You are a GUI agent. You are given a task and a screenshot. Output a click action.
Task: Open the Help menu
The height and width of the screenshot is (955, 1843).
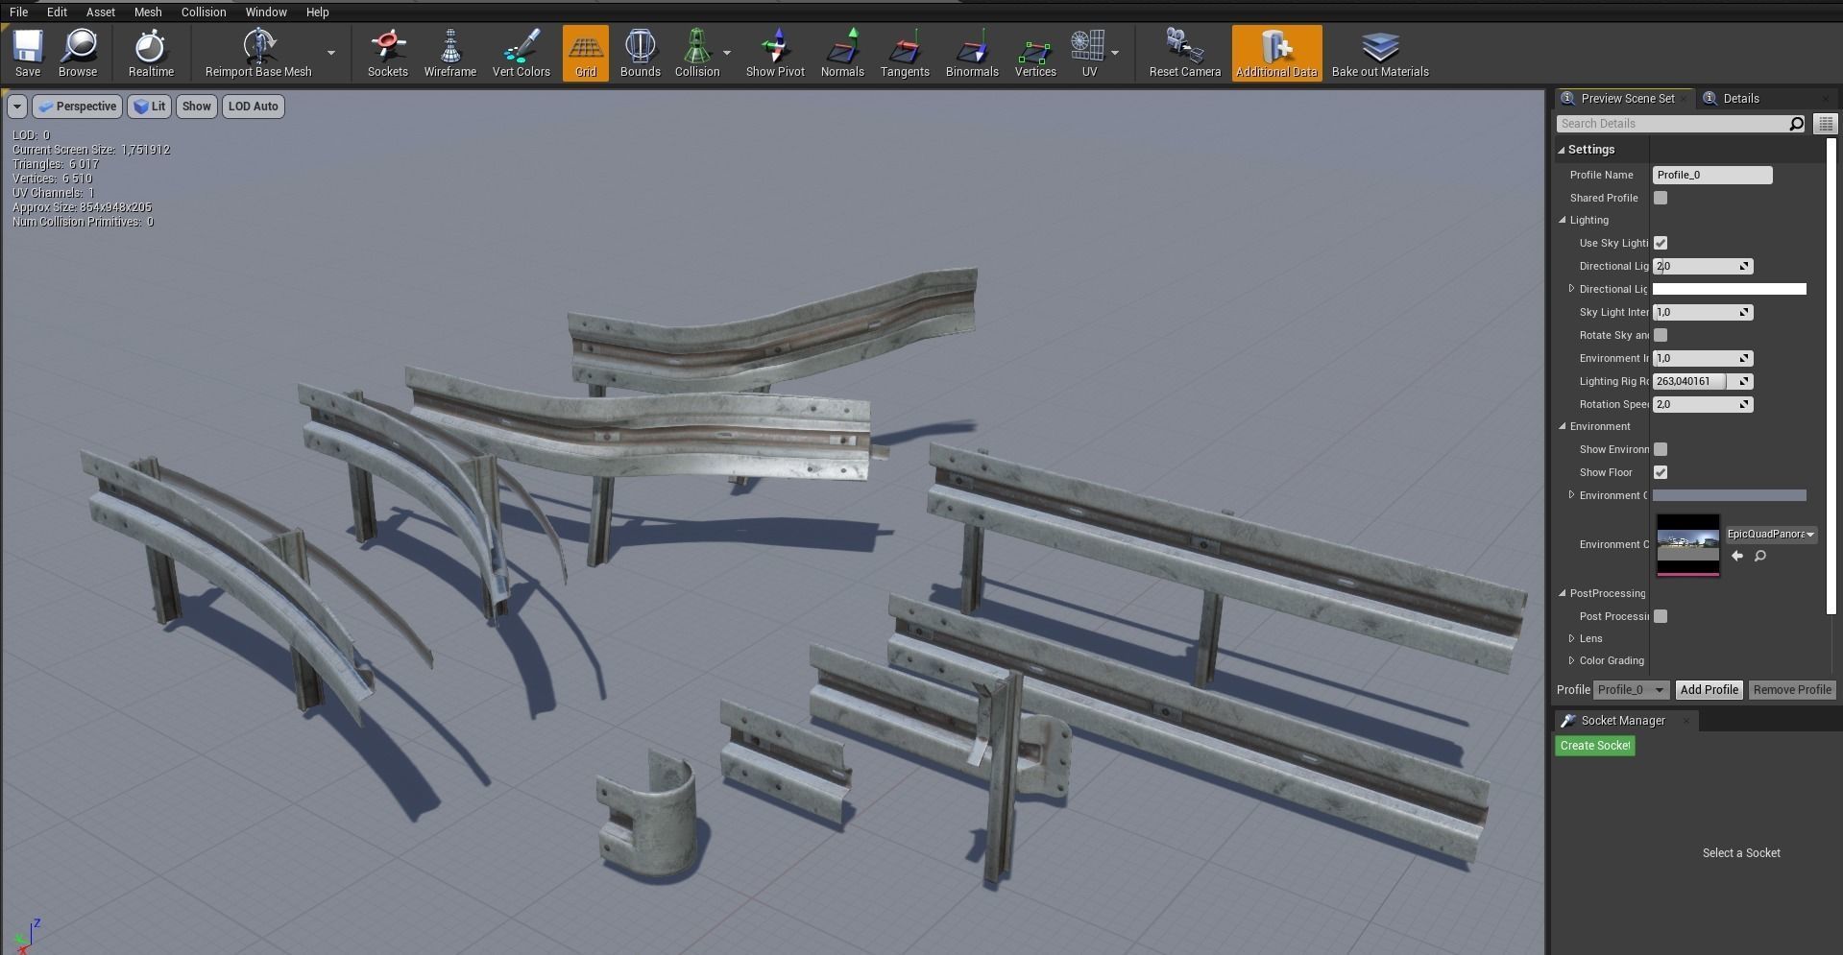click(x=317, y=12)
